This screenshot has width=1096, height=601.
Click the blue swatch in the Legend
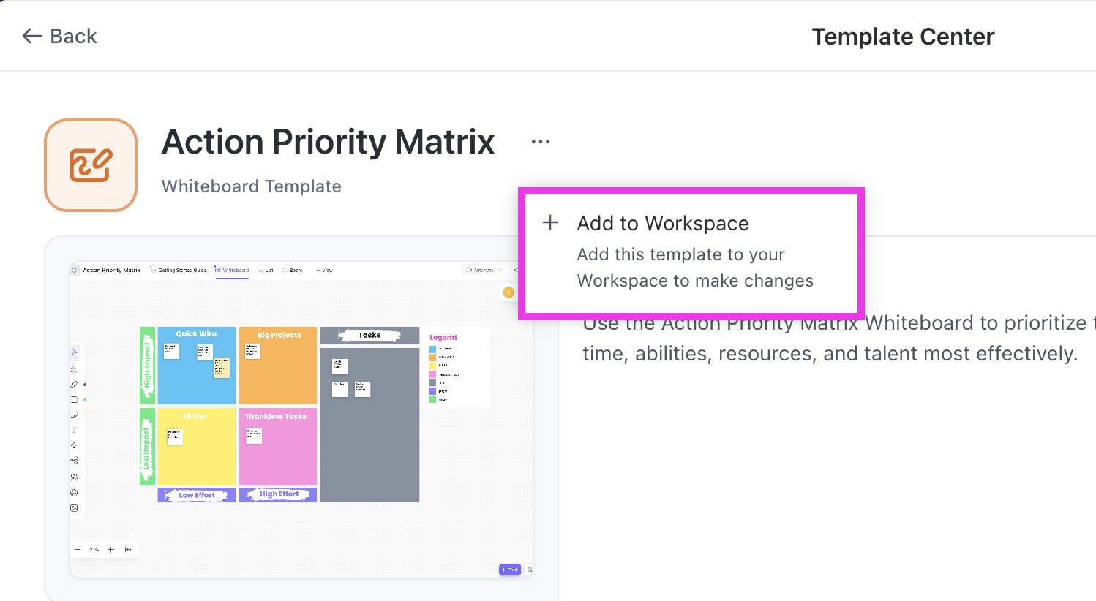[x=432, y=349]
